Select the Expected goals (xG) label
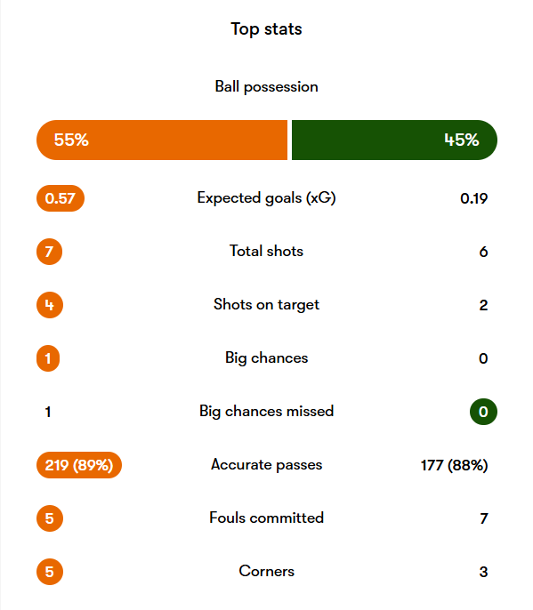This screenshot has height=610, width=533. [266, 198]
